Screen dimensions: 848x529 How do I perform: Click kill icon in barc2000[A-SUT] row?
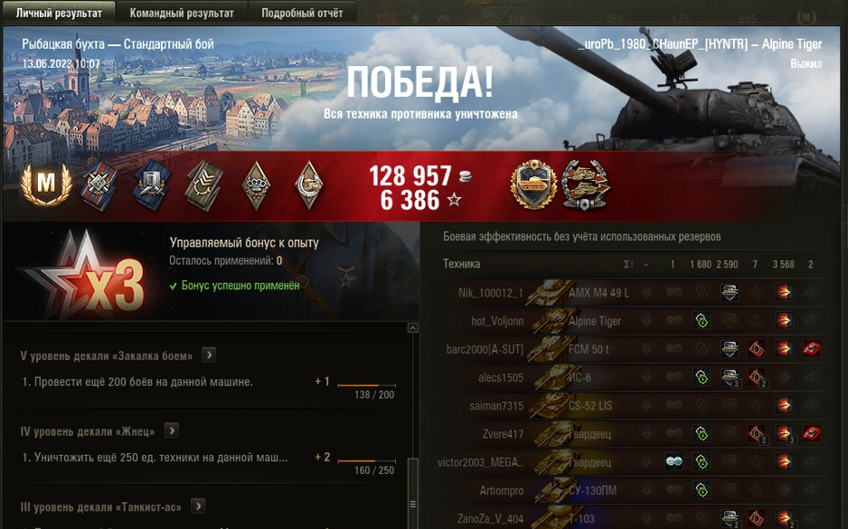(811, 348)
